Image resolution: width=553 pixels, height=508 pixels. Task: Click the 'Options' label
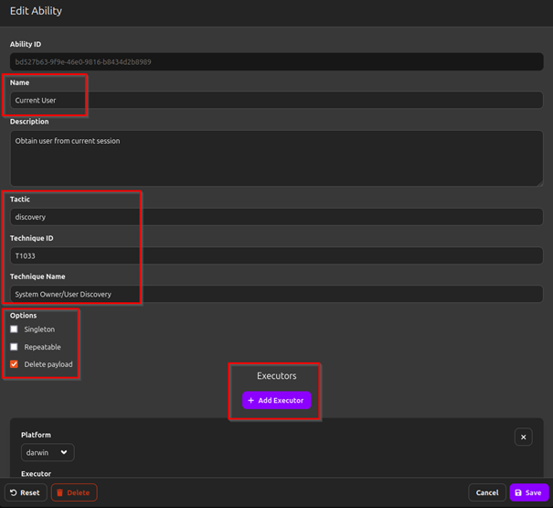click(23, 316)
